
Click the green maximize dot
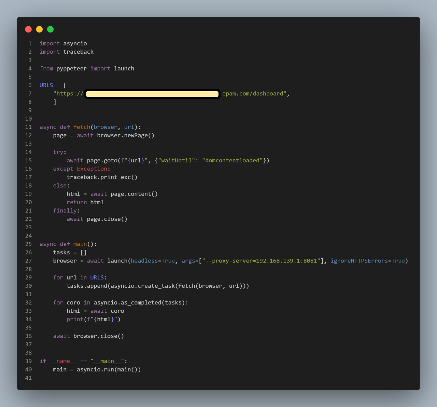50,29
